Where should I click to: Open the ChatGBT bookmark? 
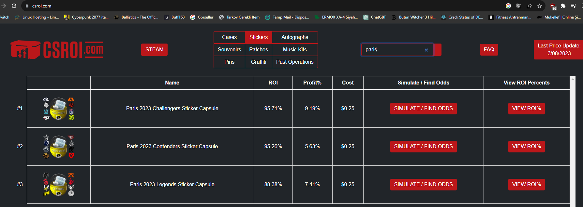[x=375, y=17]
